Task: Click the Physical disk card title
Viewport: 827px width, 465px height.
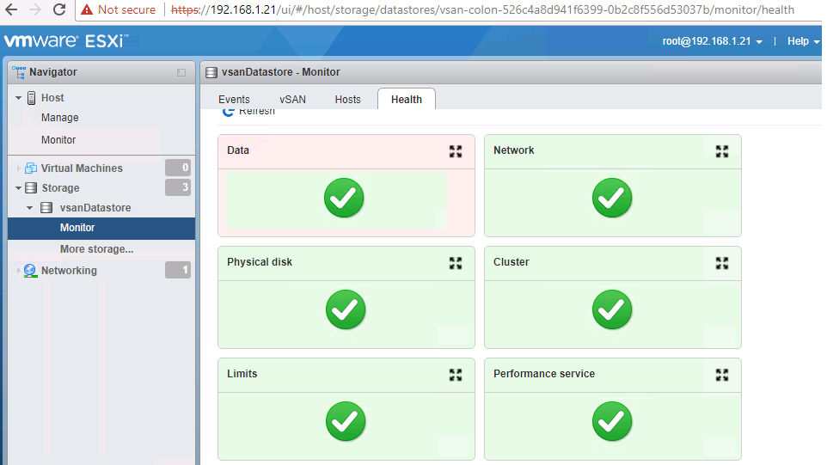Action: point(260,262)
